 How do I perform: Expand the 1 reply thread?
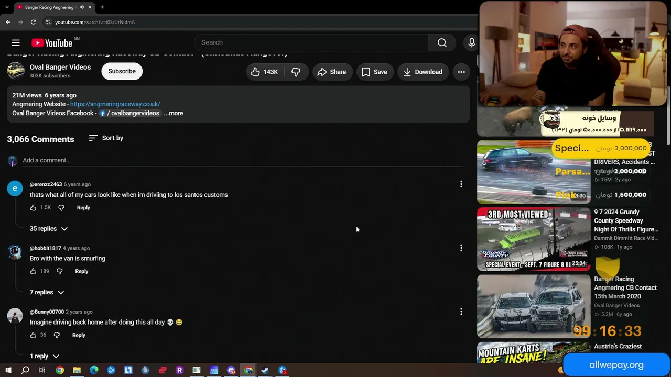point(45,356)
